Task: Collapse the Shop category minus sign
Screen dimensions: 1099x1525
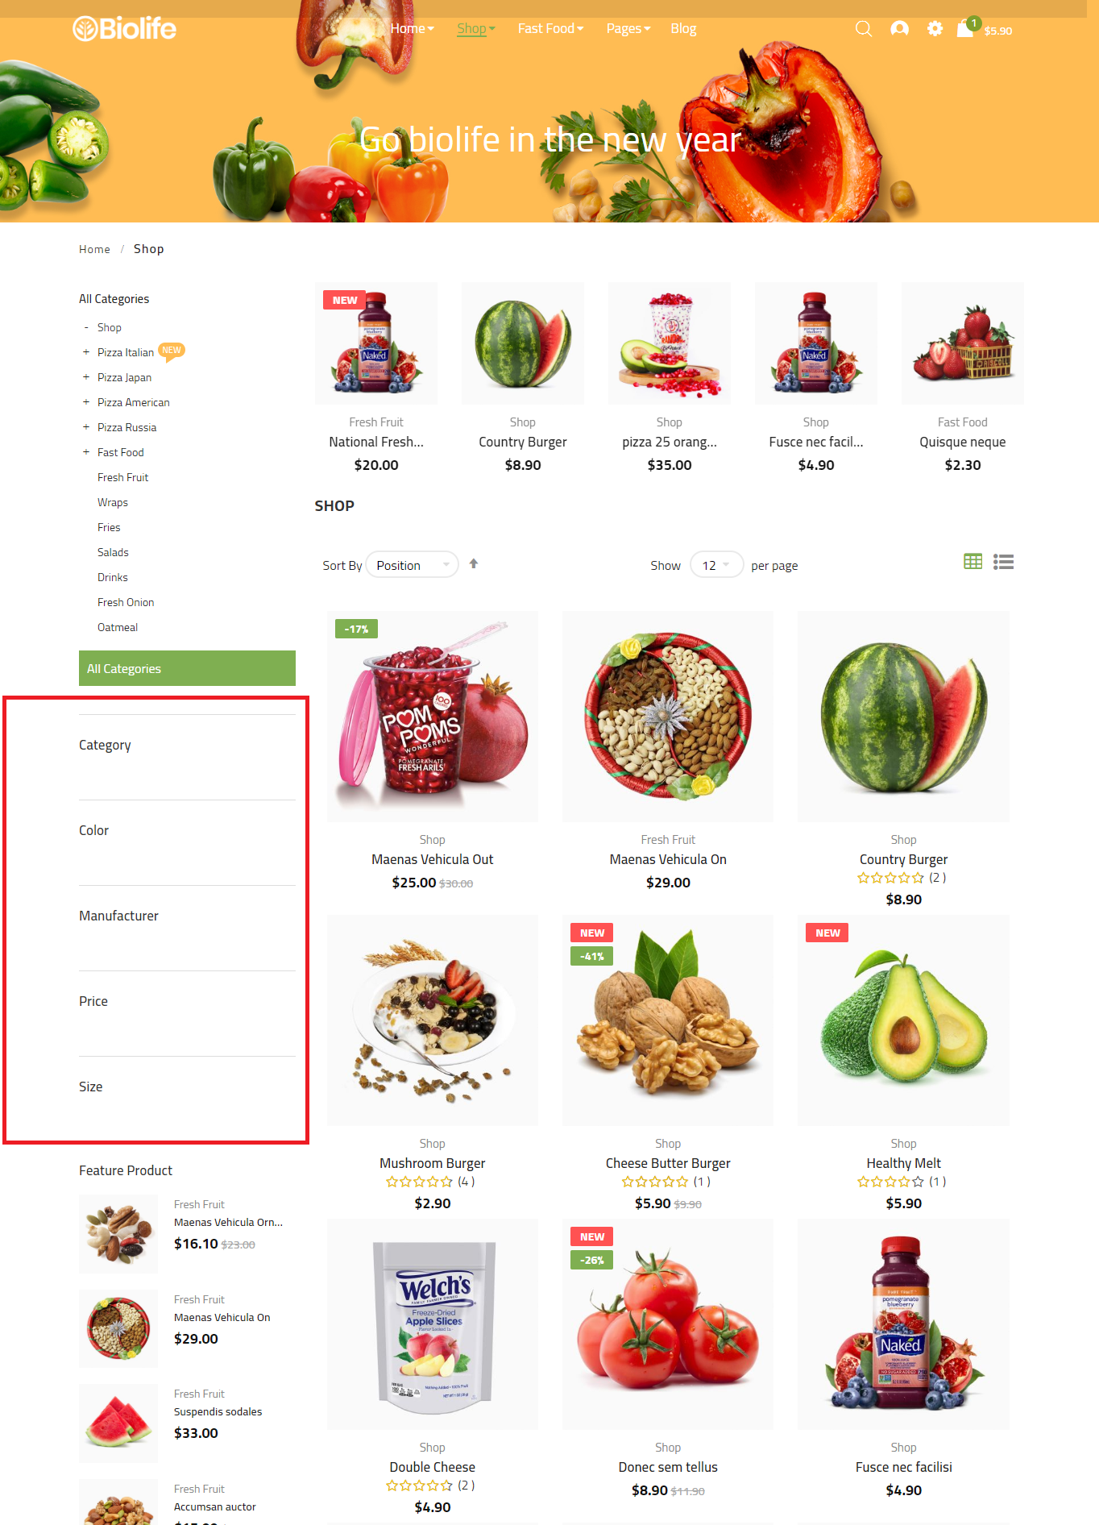Action: 86,327
